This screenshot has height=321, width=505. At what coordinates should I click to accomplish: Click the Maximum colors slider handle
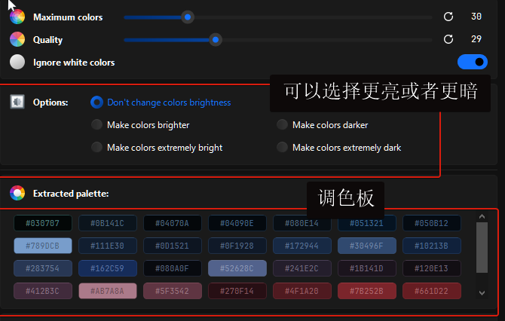pyautogui.click(x=188, y=17)
